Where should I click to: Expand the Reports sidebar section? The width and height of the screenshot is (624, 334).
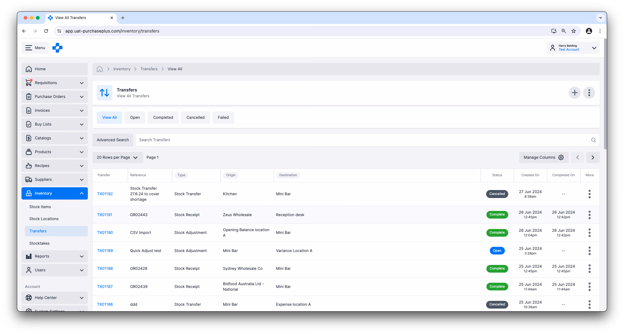[55, 256]
